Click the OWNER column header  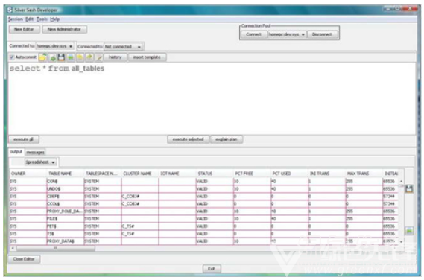pyautogui.click(x=28, y=174)
